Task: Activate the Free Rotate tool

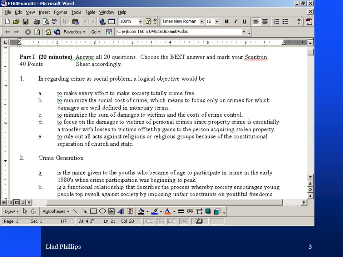Action: 34,211
